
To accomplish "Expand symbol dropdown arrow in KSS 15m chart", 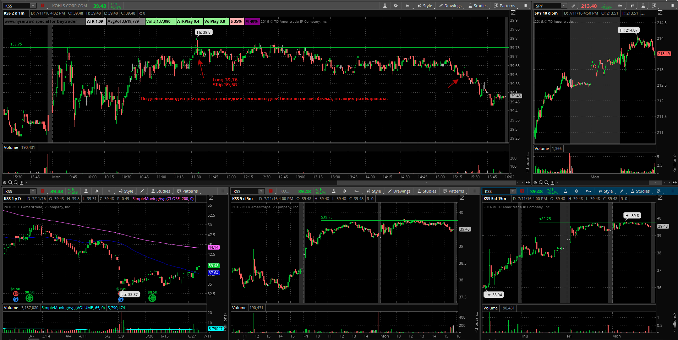I will click(x=513, y=191).
